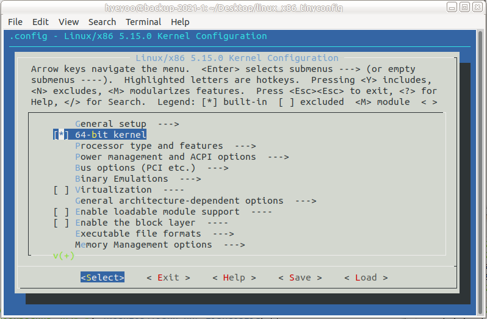Click the < Save > button
Viewport: 487px width, 319px height.
[x=300, y=278]
